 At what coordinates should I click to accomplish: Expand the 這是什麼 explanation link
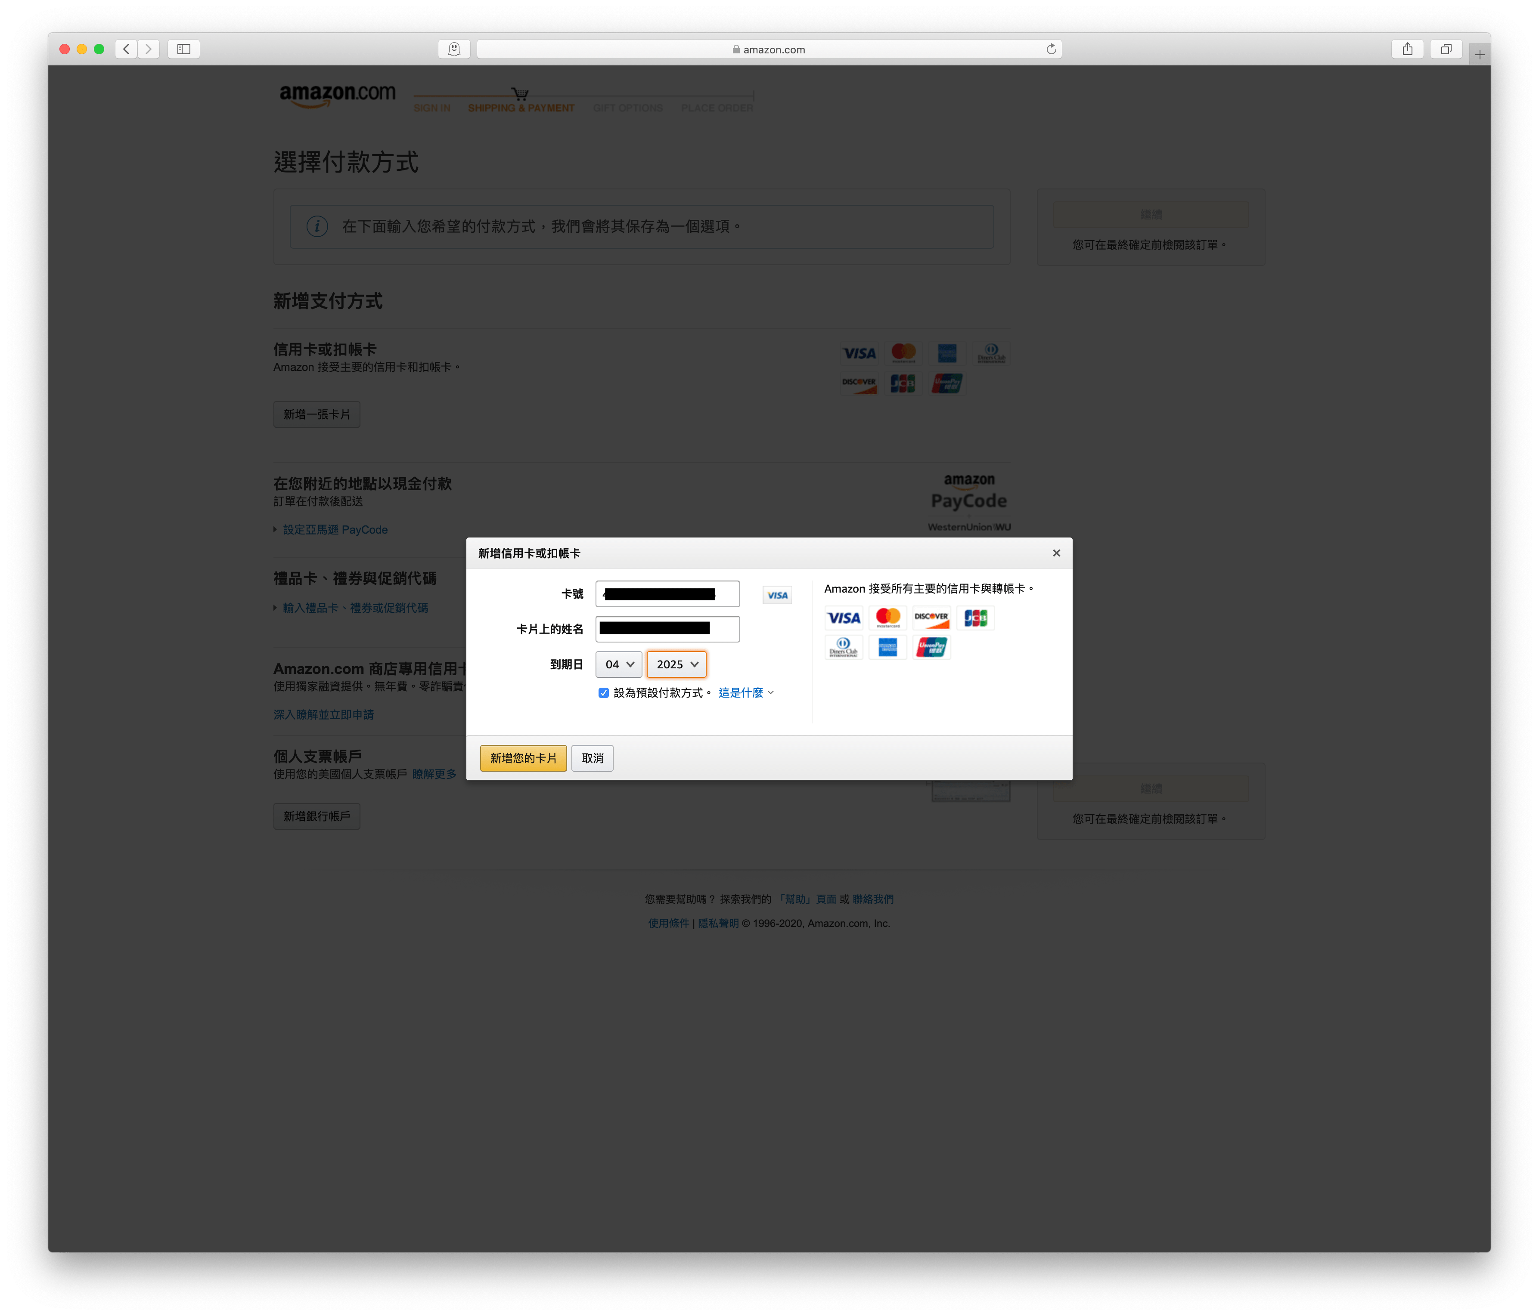(746, 692)
